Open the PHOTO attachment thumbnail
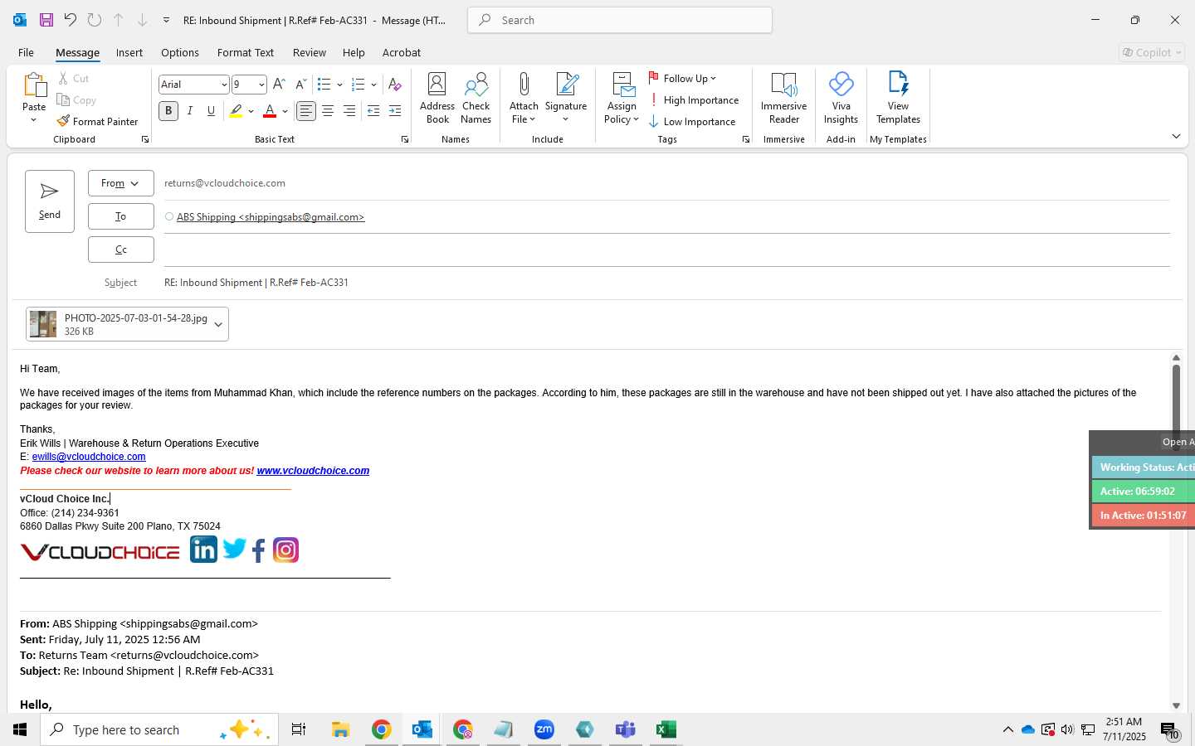Image resolution: width=1195 pixels, height=746 pixels. coord(43,324)
